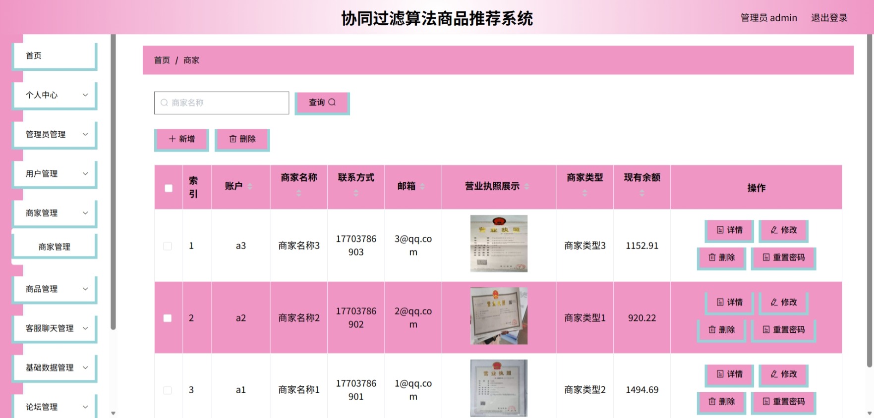Expand the 管理员管理 sidebar menu
874x418 pixels.
pyautogui.click(x=54, y=134)
